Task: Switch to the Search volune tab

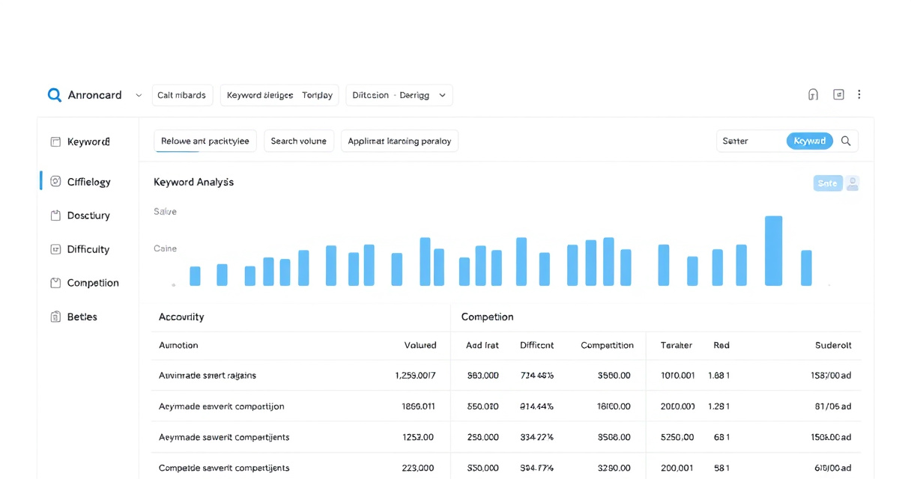Action: coord(298,141)
